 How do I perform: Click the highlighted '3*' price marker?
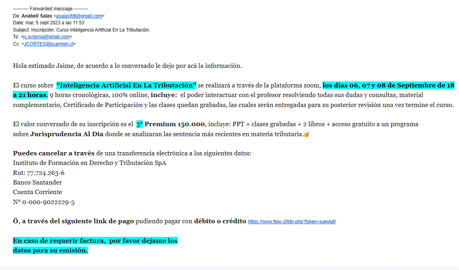click(x=139, y=124)
